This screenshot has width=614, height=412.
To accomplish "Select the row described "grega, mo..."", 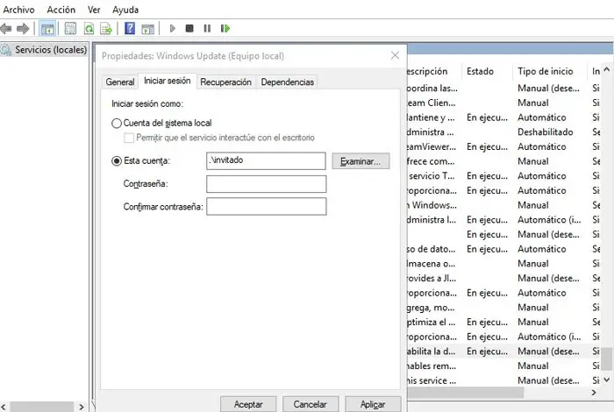I will (x=504, y=308).
